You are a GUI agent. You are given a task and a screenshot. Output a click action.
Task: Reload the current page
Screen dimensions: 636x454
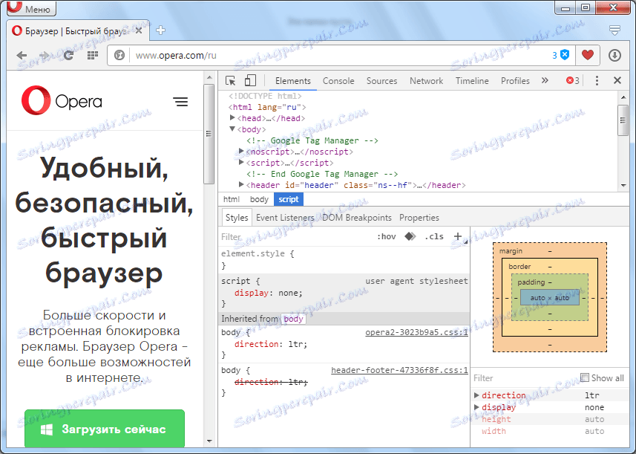(x=68, y=55)
